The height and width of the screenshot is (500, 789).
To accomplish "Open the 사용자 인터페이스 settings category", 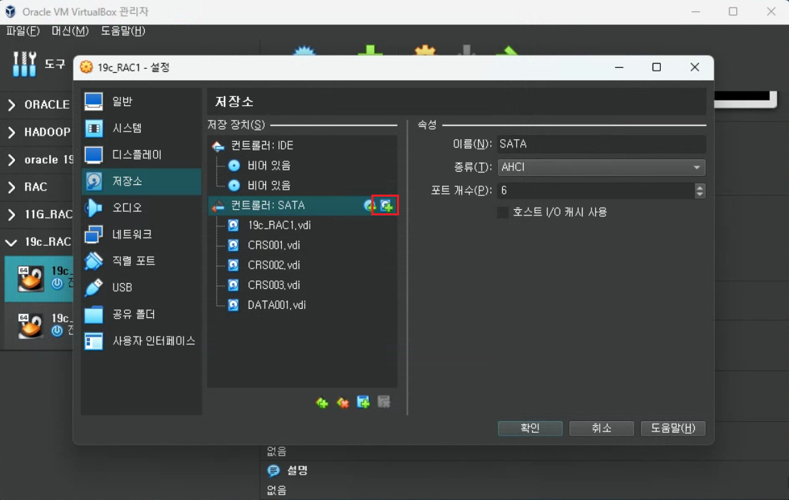I will (141, 341).
